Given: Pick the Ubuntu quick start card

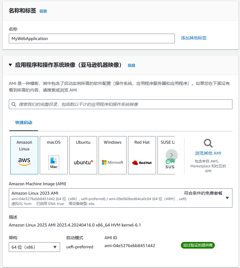Looking at the screenshot, I should (x=83, y=155).
